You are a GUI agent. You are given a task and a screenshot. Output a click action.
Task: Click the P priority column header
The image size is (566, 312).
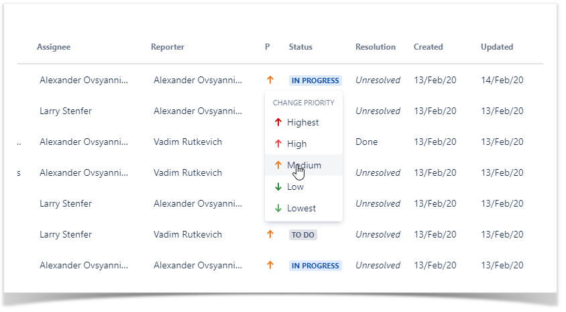[268, 47]
